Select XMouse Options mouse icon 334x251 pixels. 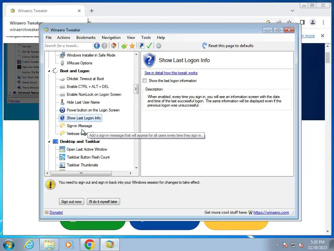[x=62, y=63]
